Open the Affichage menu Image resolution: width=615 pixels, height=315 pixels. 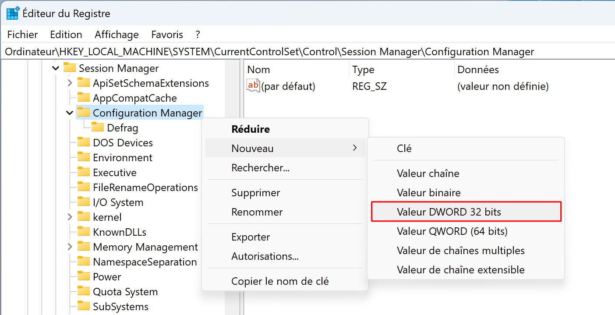tap(117, 35)
